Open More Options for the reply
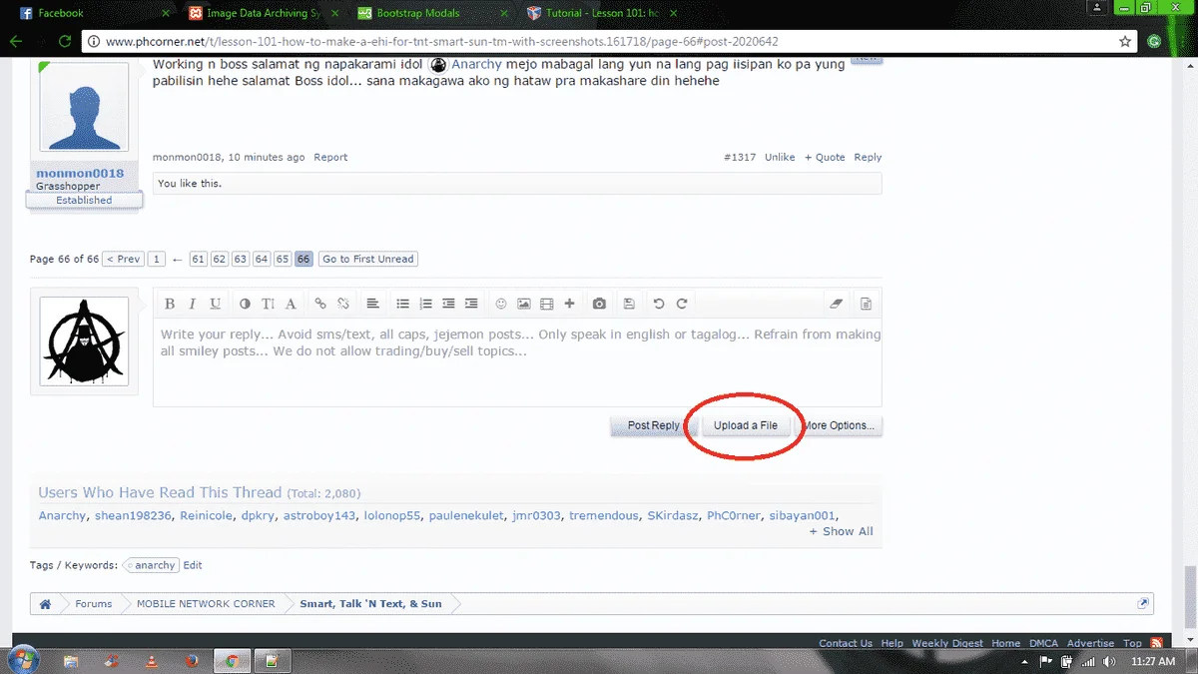The image size is (1198, 674). (839, 425)
